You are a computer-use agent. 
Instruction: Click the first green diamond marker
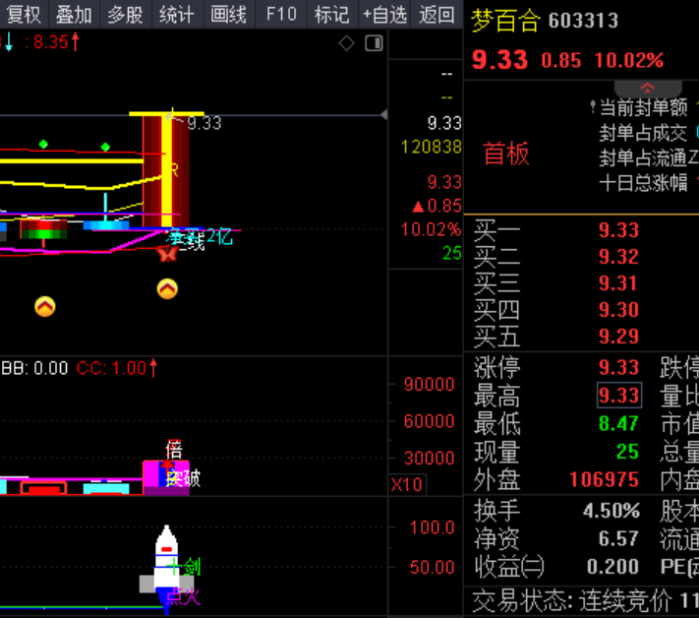pos(43,144)
